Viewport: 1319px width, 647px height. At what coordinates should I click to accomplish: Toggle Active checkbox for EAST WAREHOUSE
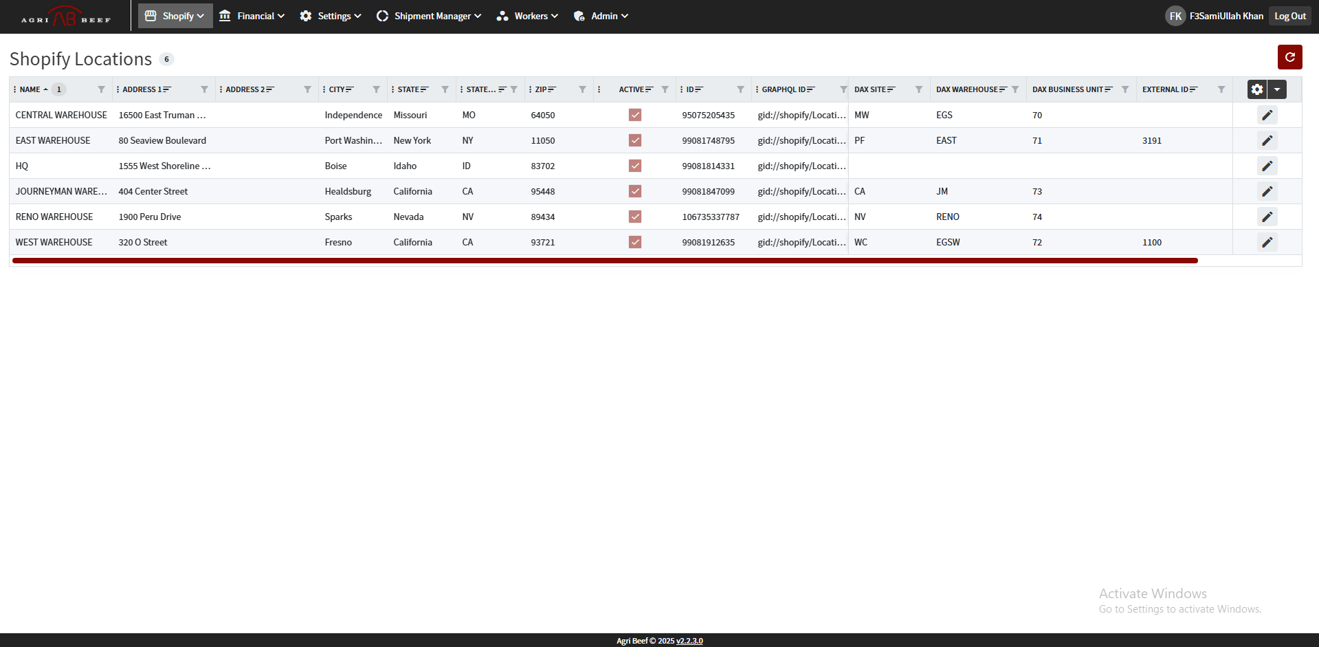point(634,140)
